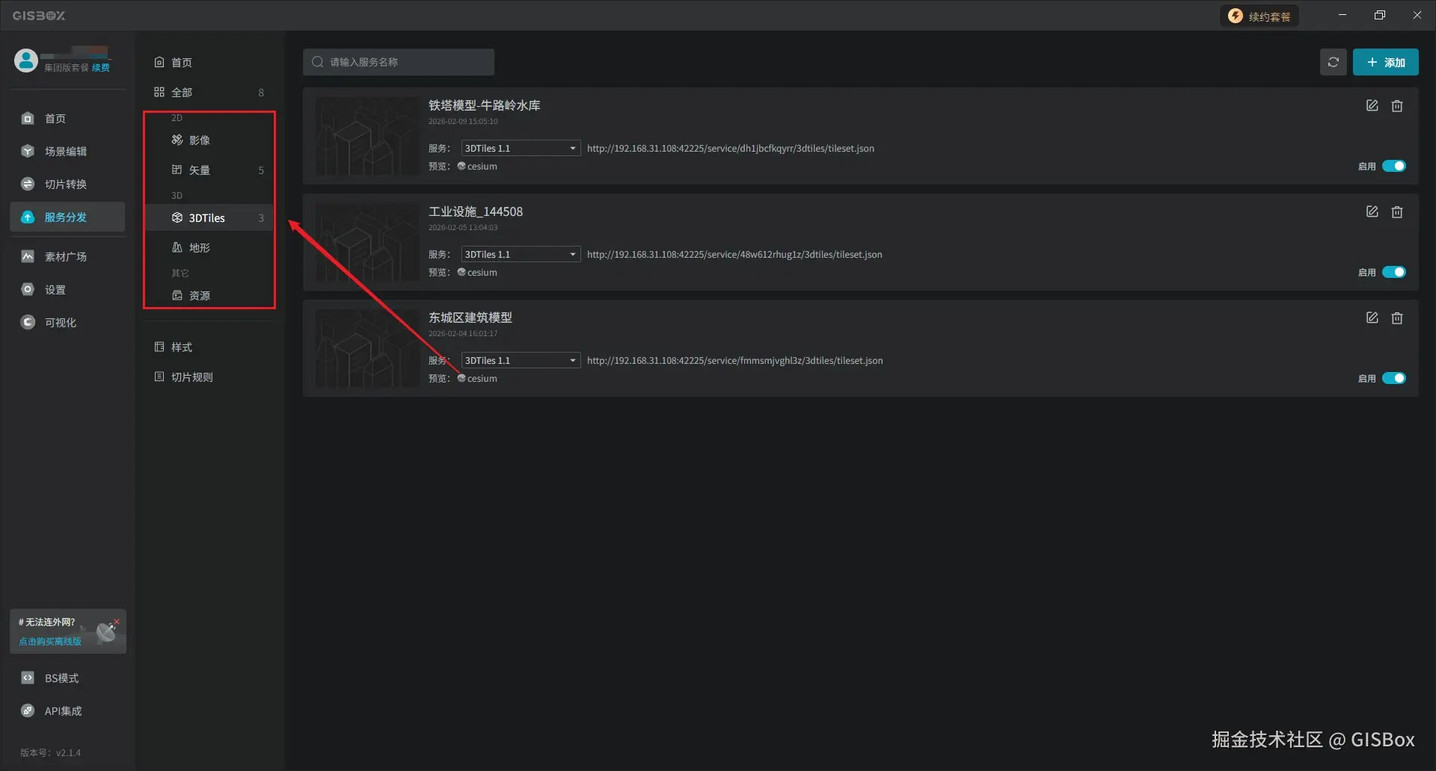
Task: Turn off 启用 for 工业设施_144508
Action: pos(1394,272)
